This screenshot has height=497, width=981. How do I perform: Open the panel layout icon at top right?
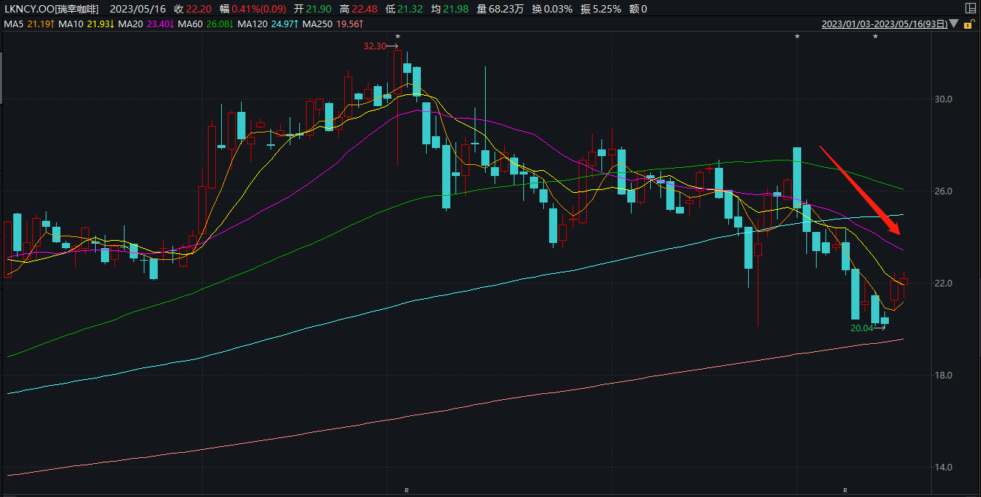click(969, 9)
